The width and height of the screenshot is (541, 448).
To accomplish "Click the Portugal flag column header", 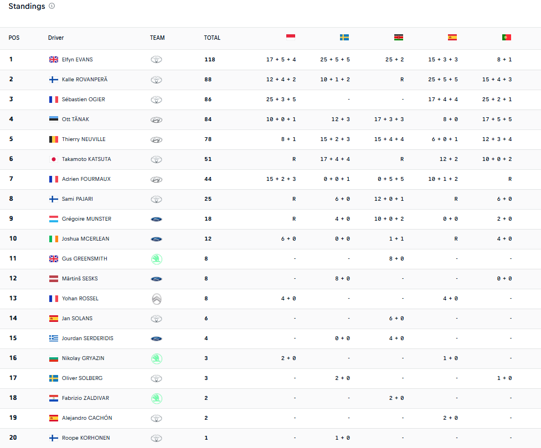I will (507, 37).
